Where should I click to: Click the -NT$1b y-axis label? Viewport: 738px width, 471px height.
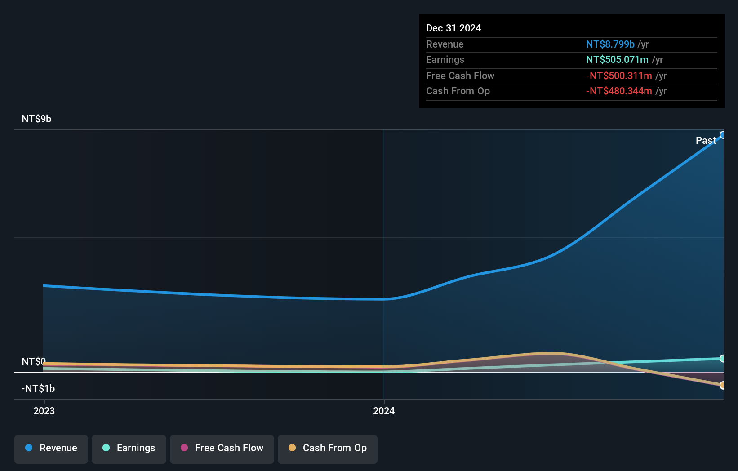38,389
